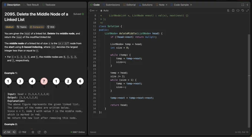This screenshot has height=137, width=252.
Task: Click the "Input: head = [1,3,4,7,1,2,6]" text
Action: point(28,94)
